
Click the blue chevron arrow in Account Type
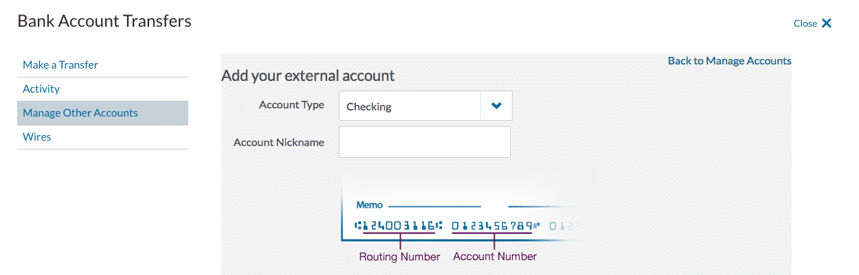497,106
